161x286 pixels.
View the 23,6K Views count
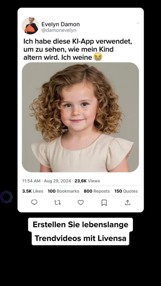click(x=87, y=181)
